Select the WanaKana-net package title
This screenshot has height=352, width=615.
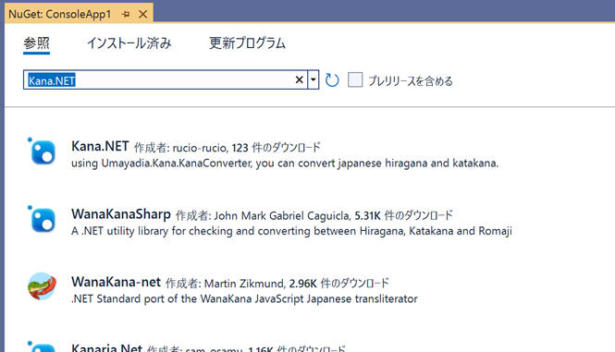pyautogui.click(x=116, y=282)
